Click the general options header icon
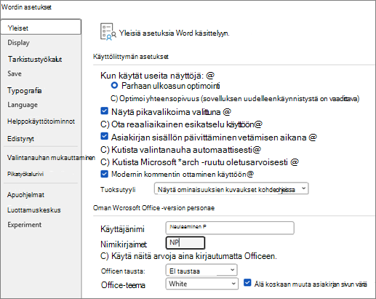Screen dimensions: 376x299 point(108,31)
